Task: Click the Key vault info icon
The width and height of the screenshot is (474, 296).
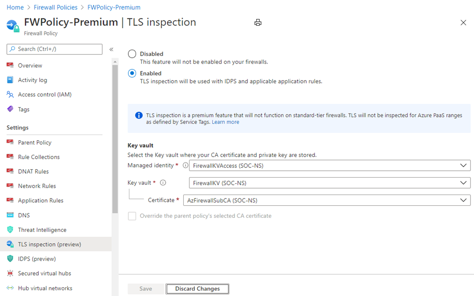Action: pos(163,183)
